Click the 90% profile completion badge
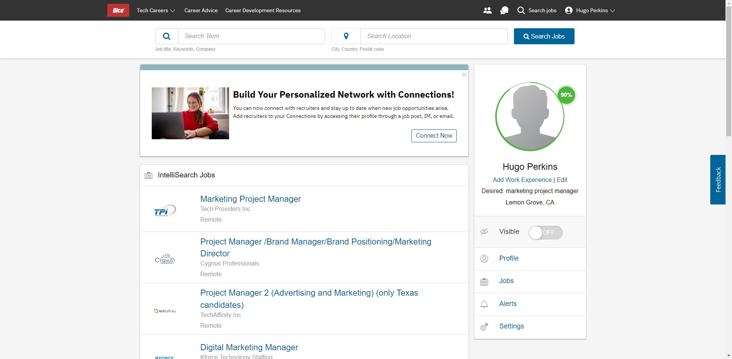The image size is (732, 359). [566, 95]
